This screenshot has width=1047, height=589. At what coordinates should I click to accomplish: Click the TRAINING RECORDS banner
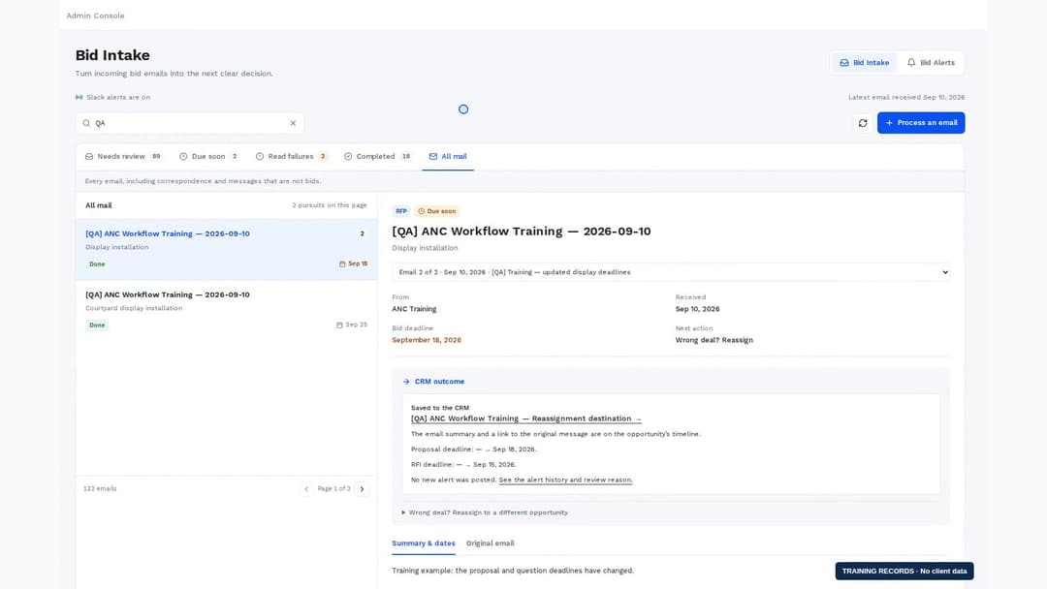tap(904, 571)
